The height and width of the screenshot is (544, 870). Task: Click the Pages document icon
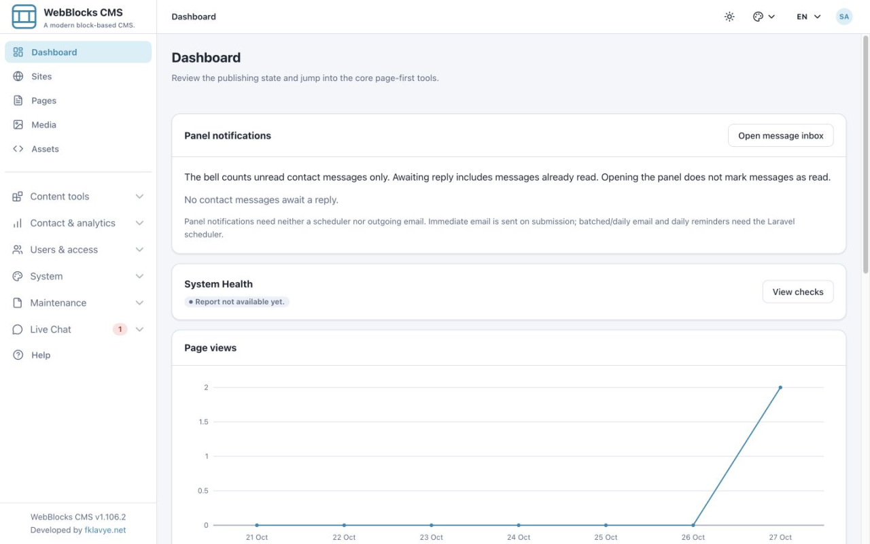[x=18, y=101]
